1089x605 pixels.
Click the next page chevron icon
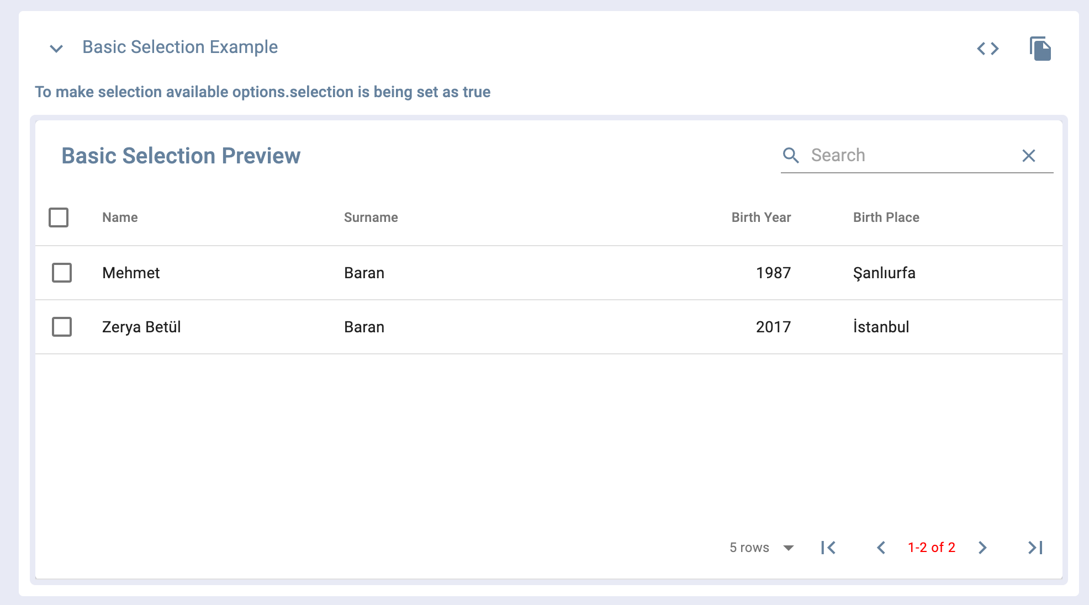tap(982, 548)
